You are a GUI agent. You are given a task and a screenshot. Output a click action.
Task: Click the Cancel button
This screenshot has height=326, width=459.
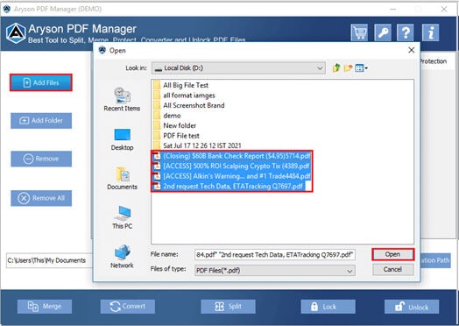[392, 269]
